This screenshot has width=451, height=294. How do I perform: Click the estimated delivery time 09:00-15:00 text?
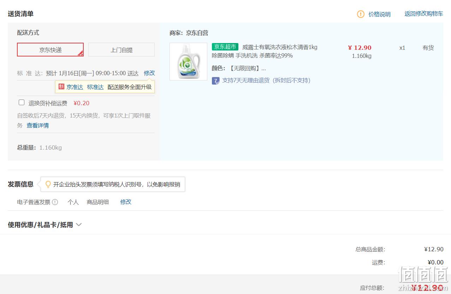[x=111, y=73]
